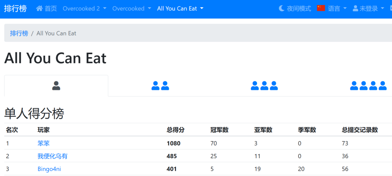The image size is (392, 176).
Task: Click the 名次 column header
Action: pyautogui.click(x=12, y=130)
